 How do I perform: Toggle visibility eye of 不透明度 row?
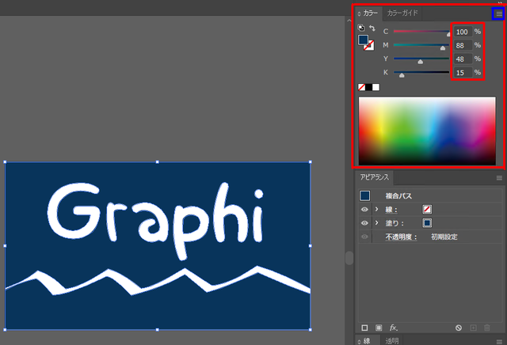coord(364,237)
